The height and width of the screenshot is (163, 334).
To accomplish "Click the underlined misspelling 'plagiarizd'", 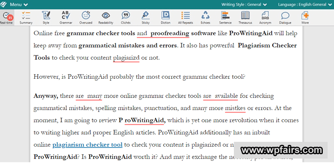I will [x=126, y=58].
